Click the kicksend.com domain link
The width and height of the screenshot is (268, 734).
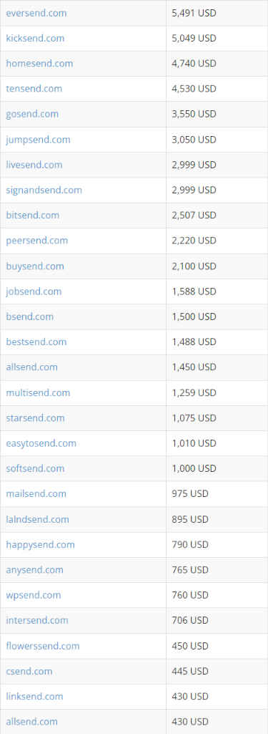point(35,39)
